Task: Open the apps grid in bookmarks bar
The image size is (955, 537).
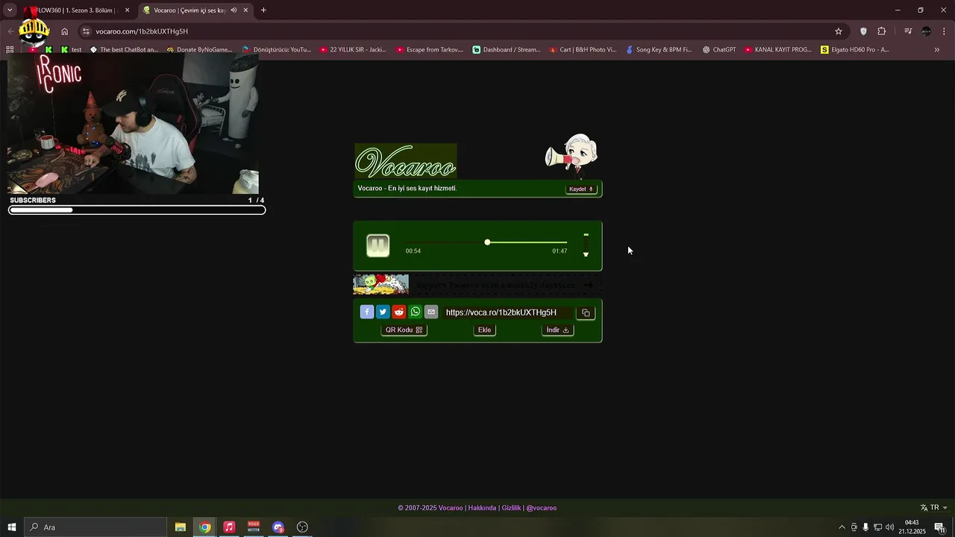Action: click(10, 50)
